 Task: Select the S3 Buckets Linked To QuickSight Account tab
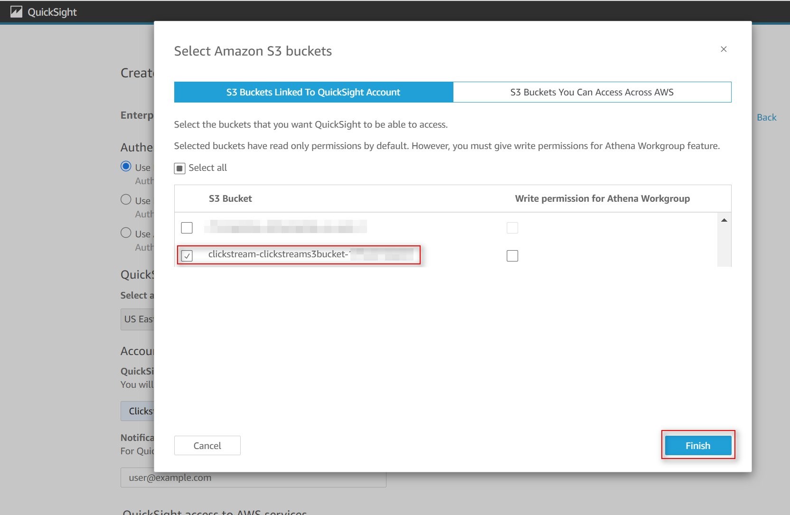pos(313,92)
